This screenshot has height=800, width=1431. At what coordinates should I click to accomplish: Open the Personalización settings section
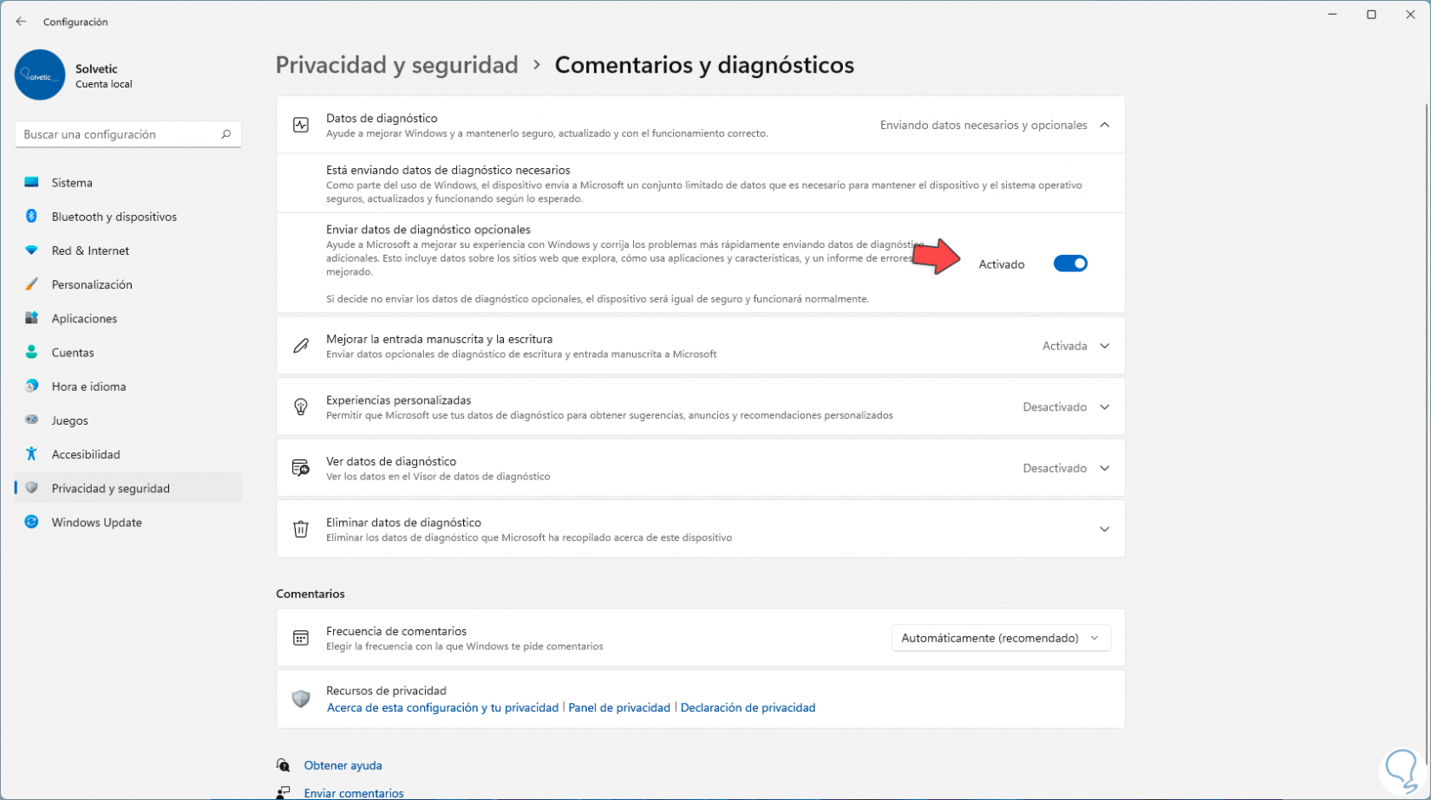click(92, 284)
